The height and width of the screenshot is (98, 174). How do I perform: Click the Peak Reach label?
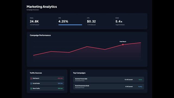point(123,42)
